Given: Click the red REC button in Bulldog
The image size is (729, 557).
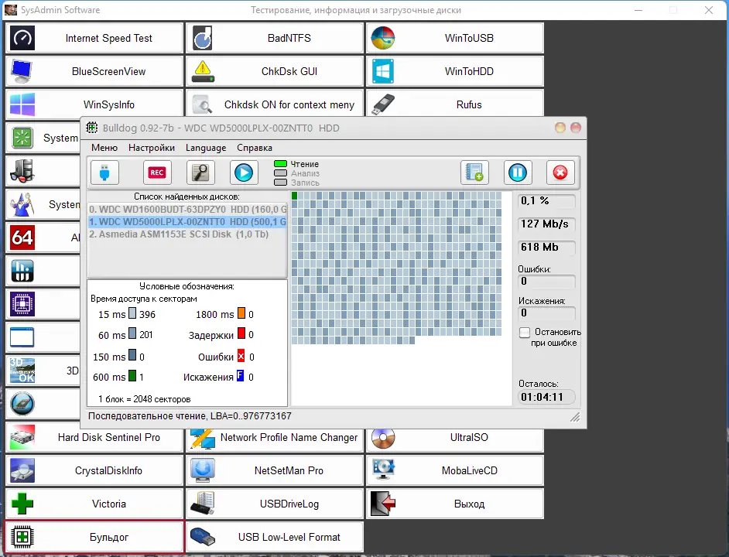Looking at the screenshot, I should 157,173.
